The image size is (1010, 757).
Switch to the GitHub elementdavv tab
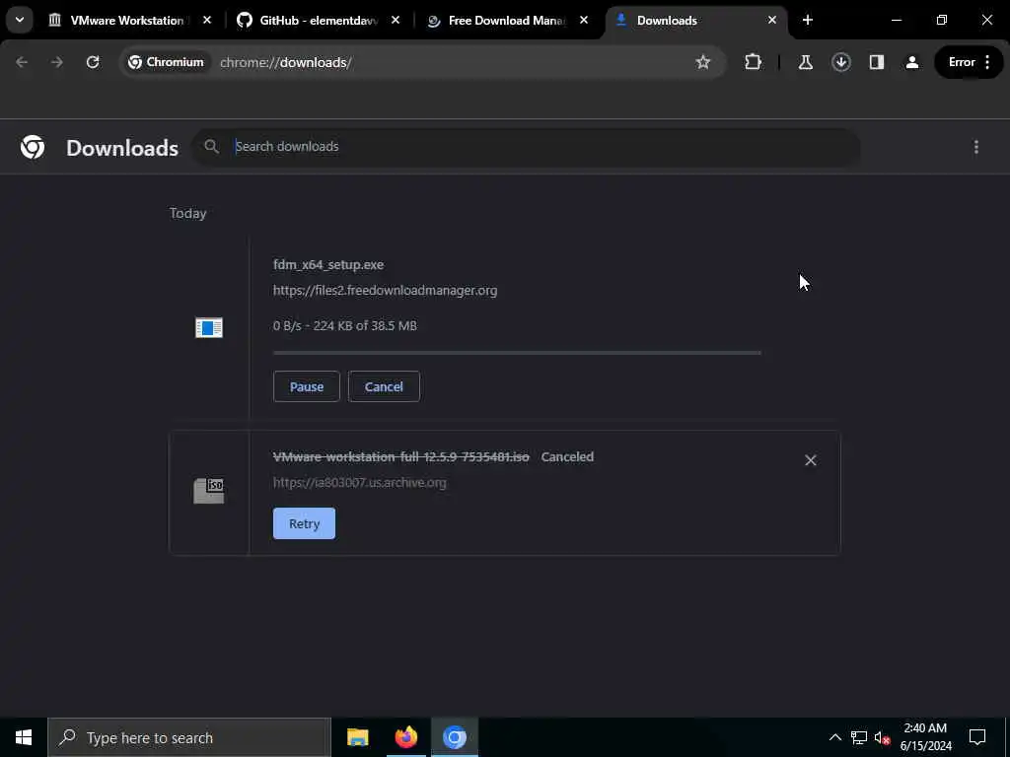pos(319,21)
